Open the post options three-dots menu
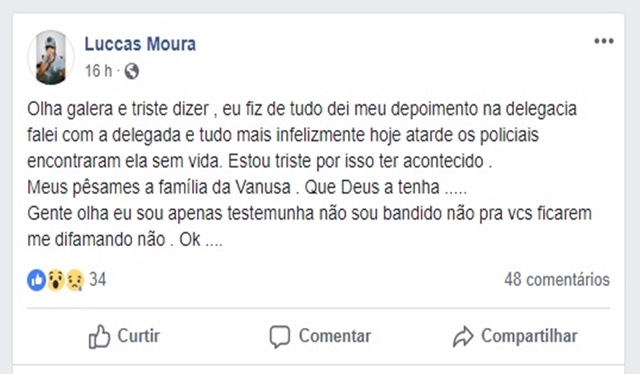This screenshot has width=640, height=374. click(603, 41)
